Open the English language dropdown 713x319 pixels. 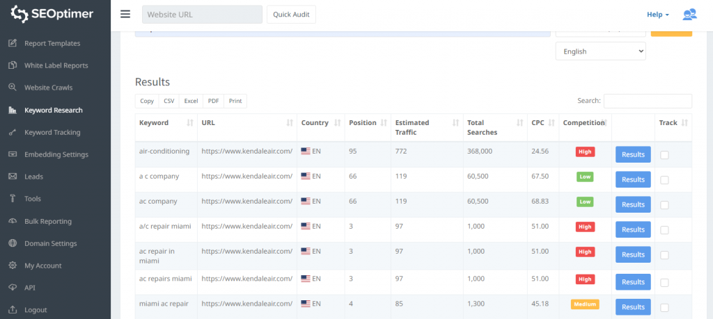pos(600,51)
